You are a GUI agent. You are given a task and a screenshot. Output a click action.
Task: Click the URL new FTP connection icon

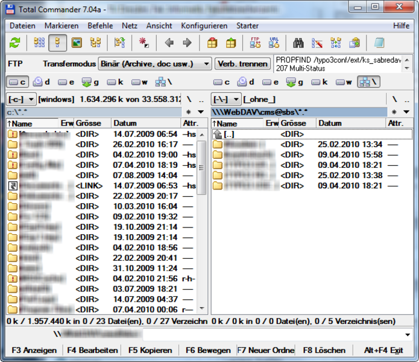(274, 43)
